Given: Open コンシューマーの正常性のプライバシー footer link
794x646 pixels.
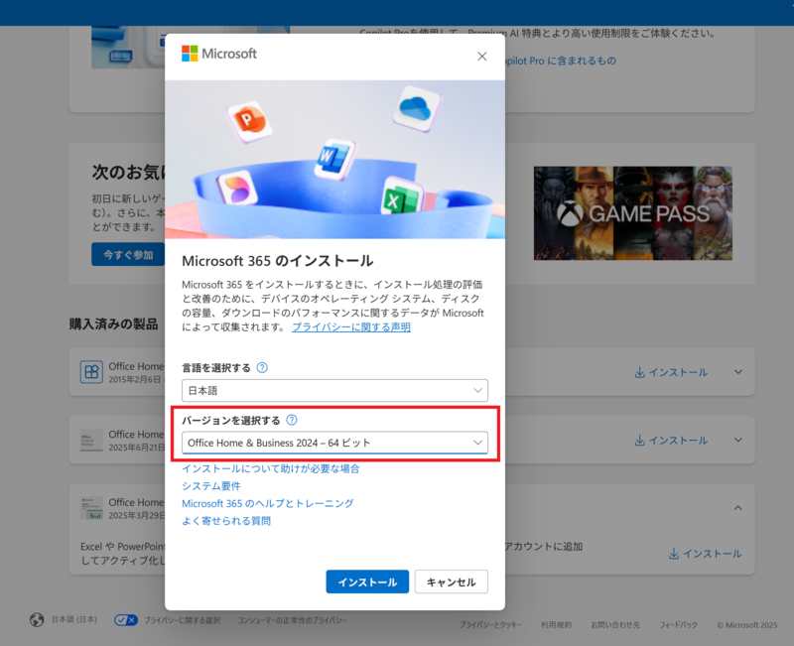Looking at the screenshot, I should click(292, 620).
